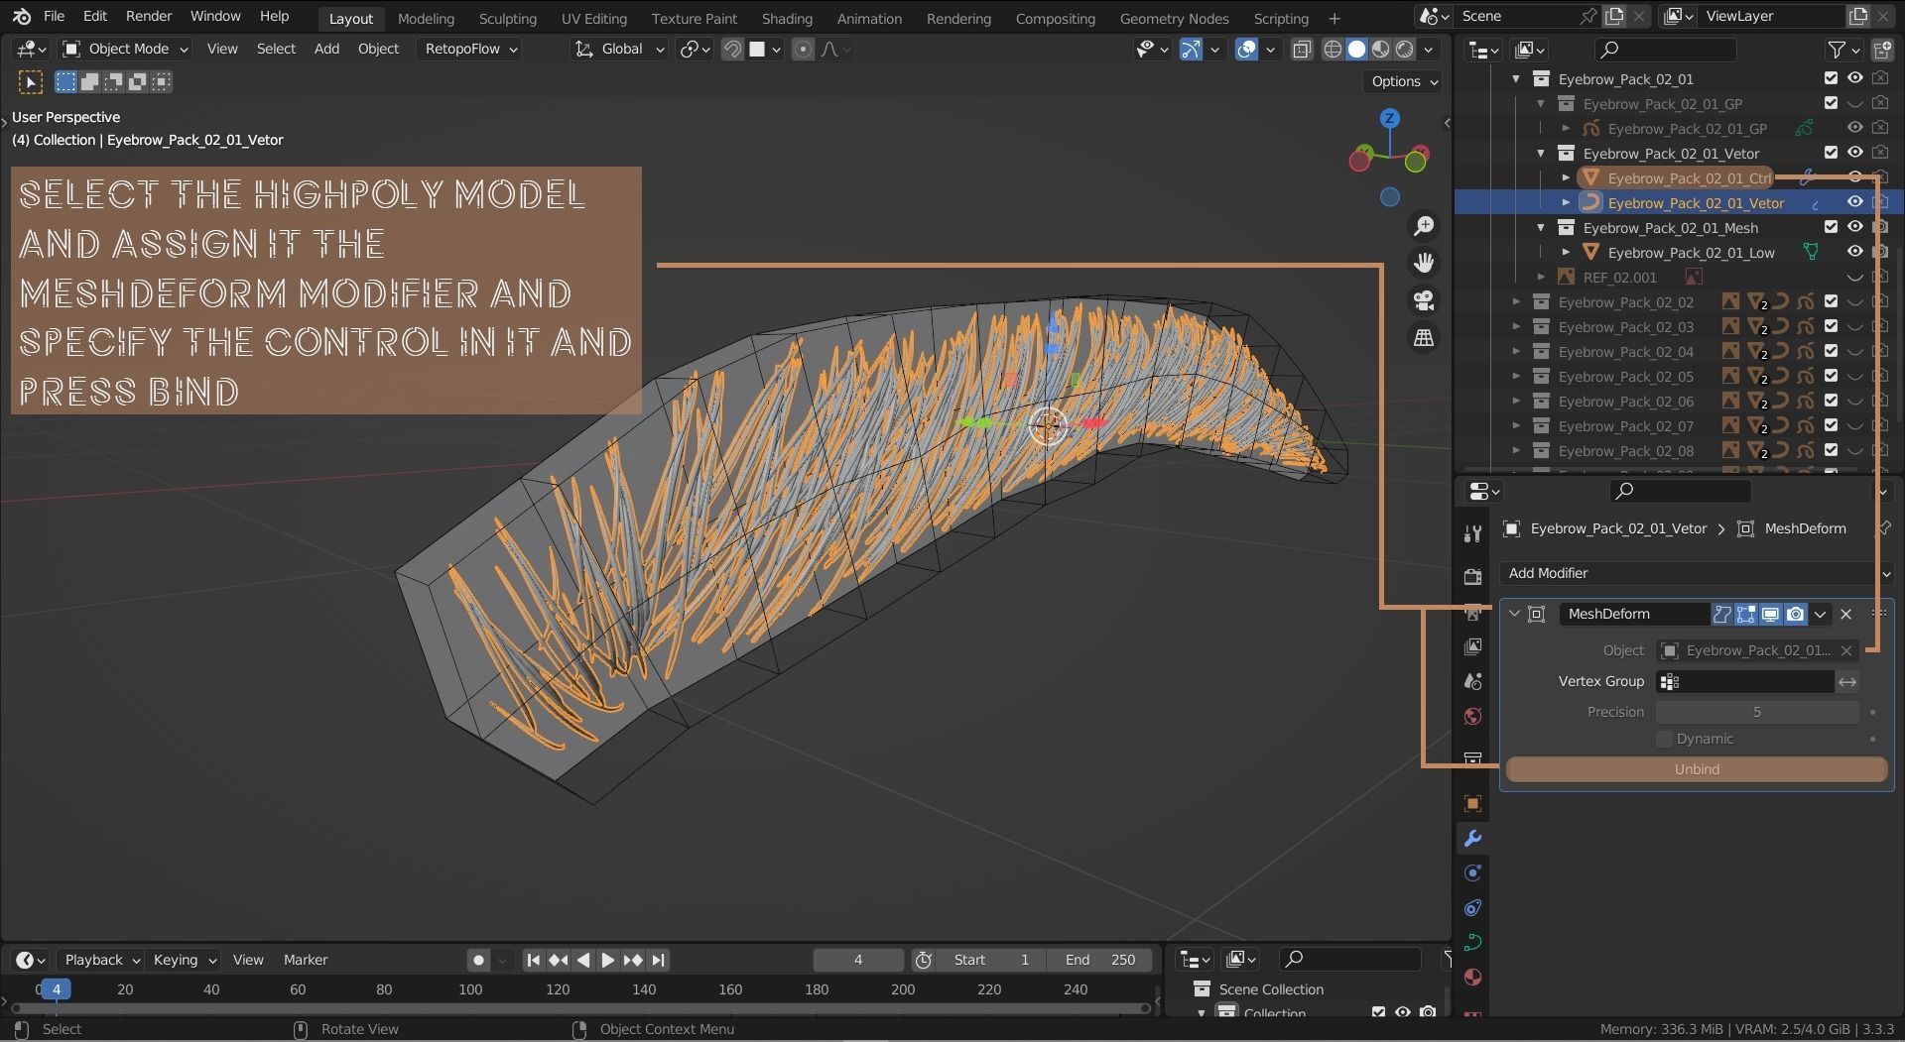This screenshot has width=1905, height=1042.
Task: Open the Object Data curve properties tab
Action: pyautogui.click(x=1472, y=943)
